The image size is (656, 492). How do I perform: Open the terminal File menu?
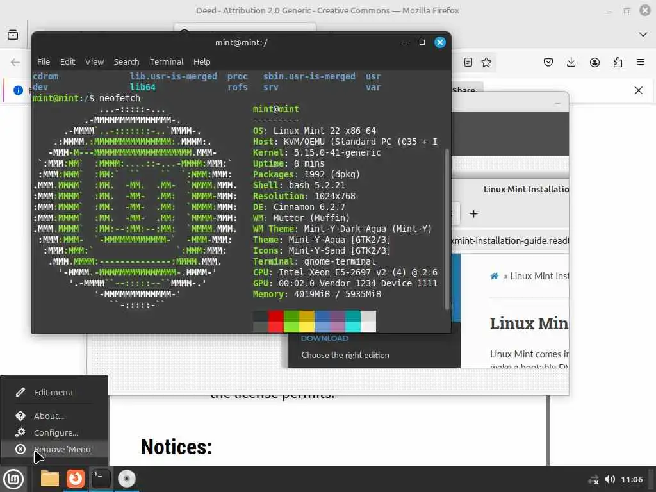(x=44, y=62)
